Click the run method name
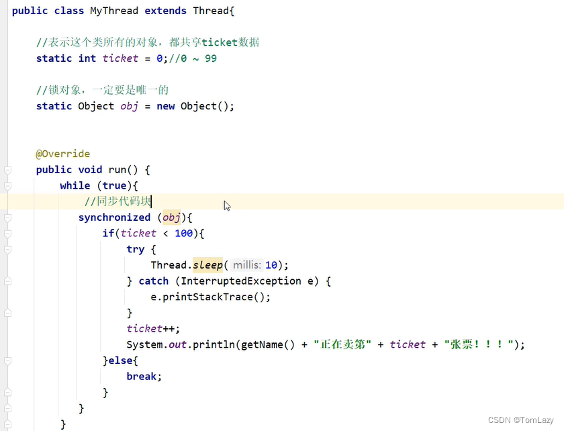The width and height of the screenshot is (564, 431). coord(117,170)
